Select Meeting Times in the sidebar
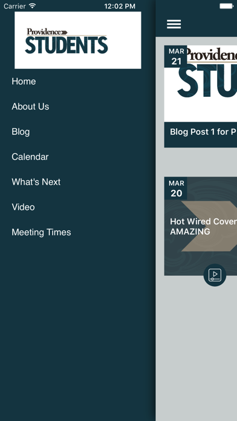Image resolution: width=237 pixels, height=421 pixels. tap(41, 232)
